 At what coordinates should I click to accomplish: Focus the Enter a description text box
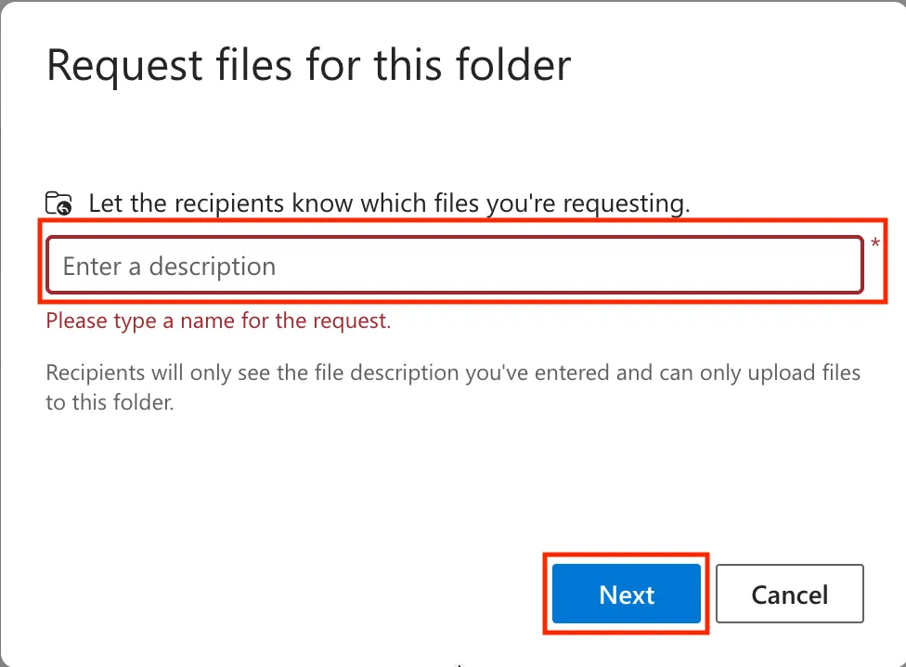point(455,266)
